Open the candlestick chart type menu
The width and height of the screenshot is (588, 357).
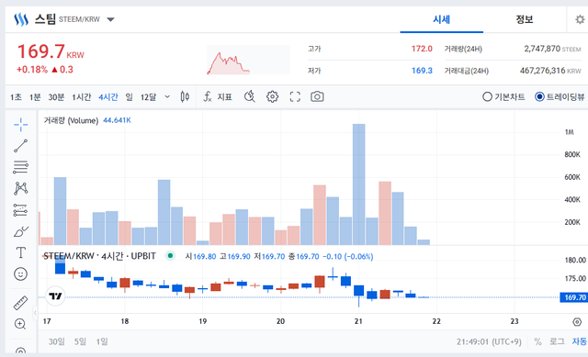(x=185, y=97)
